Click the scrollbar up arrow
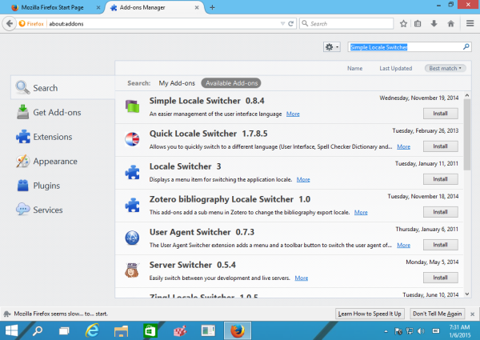This screenshot has height=340, width=480. pyautogui.click(x=467, y=95)
